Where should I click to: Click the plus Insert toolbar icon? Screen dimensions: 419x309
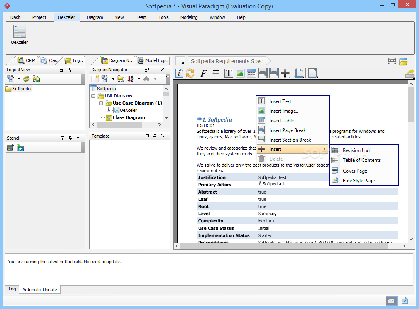pos(285,73)
